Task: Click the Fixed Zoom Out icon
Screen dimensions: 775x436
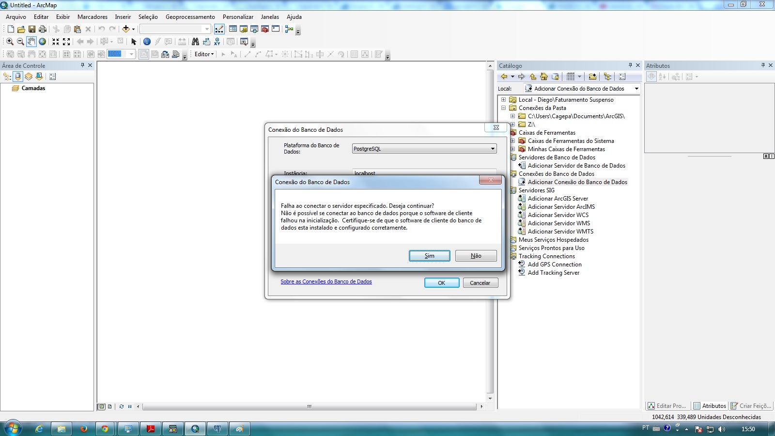Action: 66,42
